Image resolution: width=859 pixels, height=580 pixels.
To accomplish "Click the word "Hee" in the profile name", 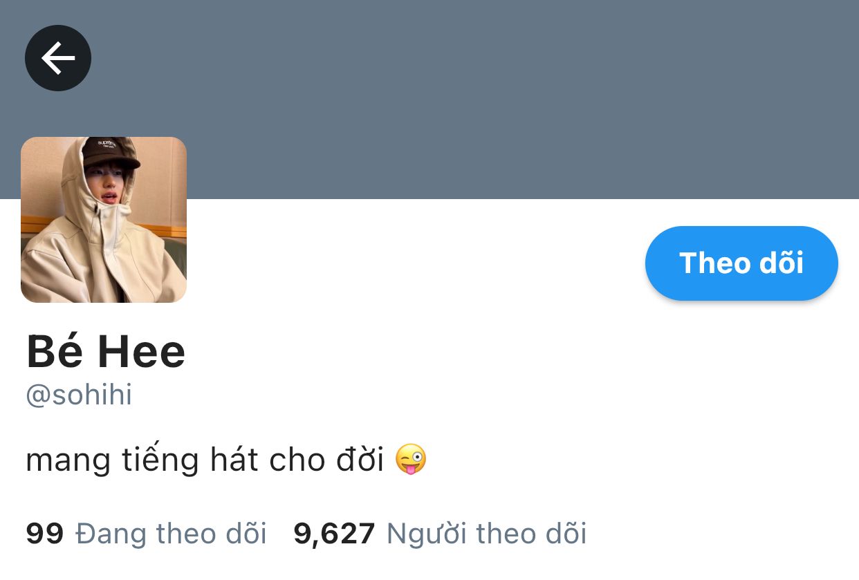I will [142, 351].
